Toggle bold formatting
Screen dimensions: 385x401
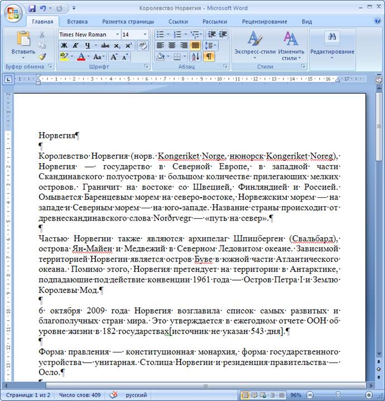coord(64,45)
